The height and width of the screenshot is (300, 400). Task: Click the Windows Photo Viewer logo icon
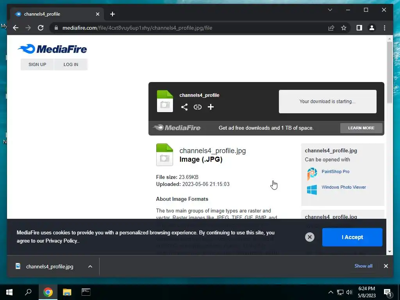[x=312, y=190]
